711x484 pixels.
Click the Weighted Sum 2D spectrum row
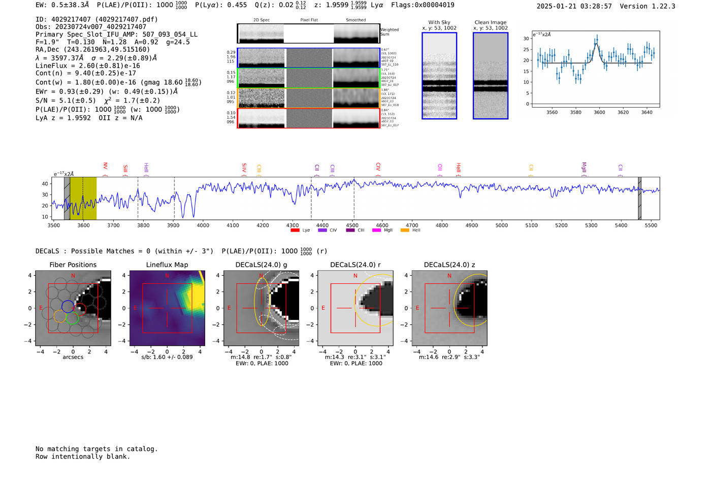(x=309, y=34)
